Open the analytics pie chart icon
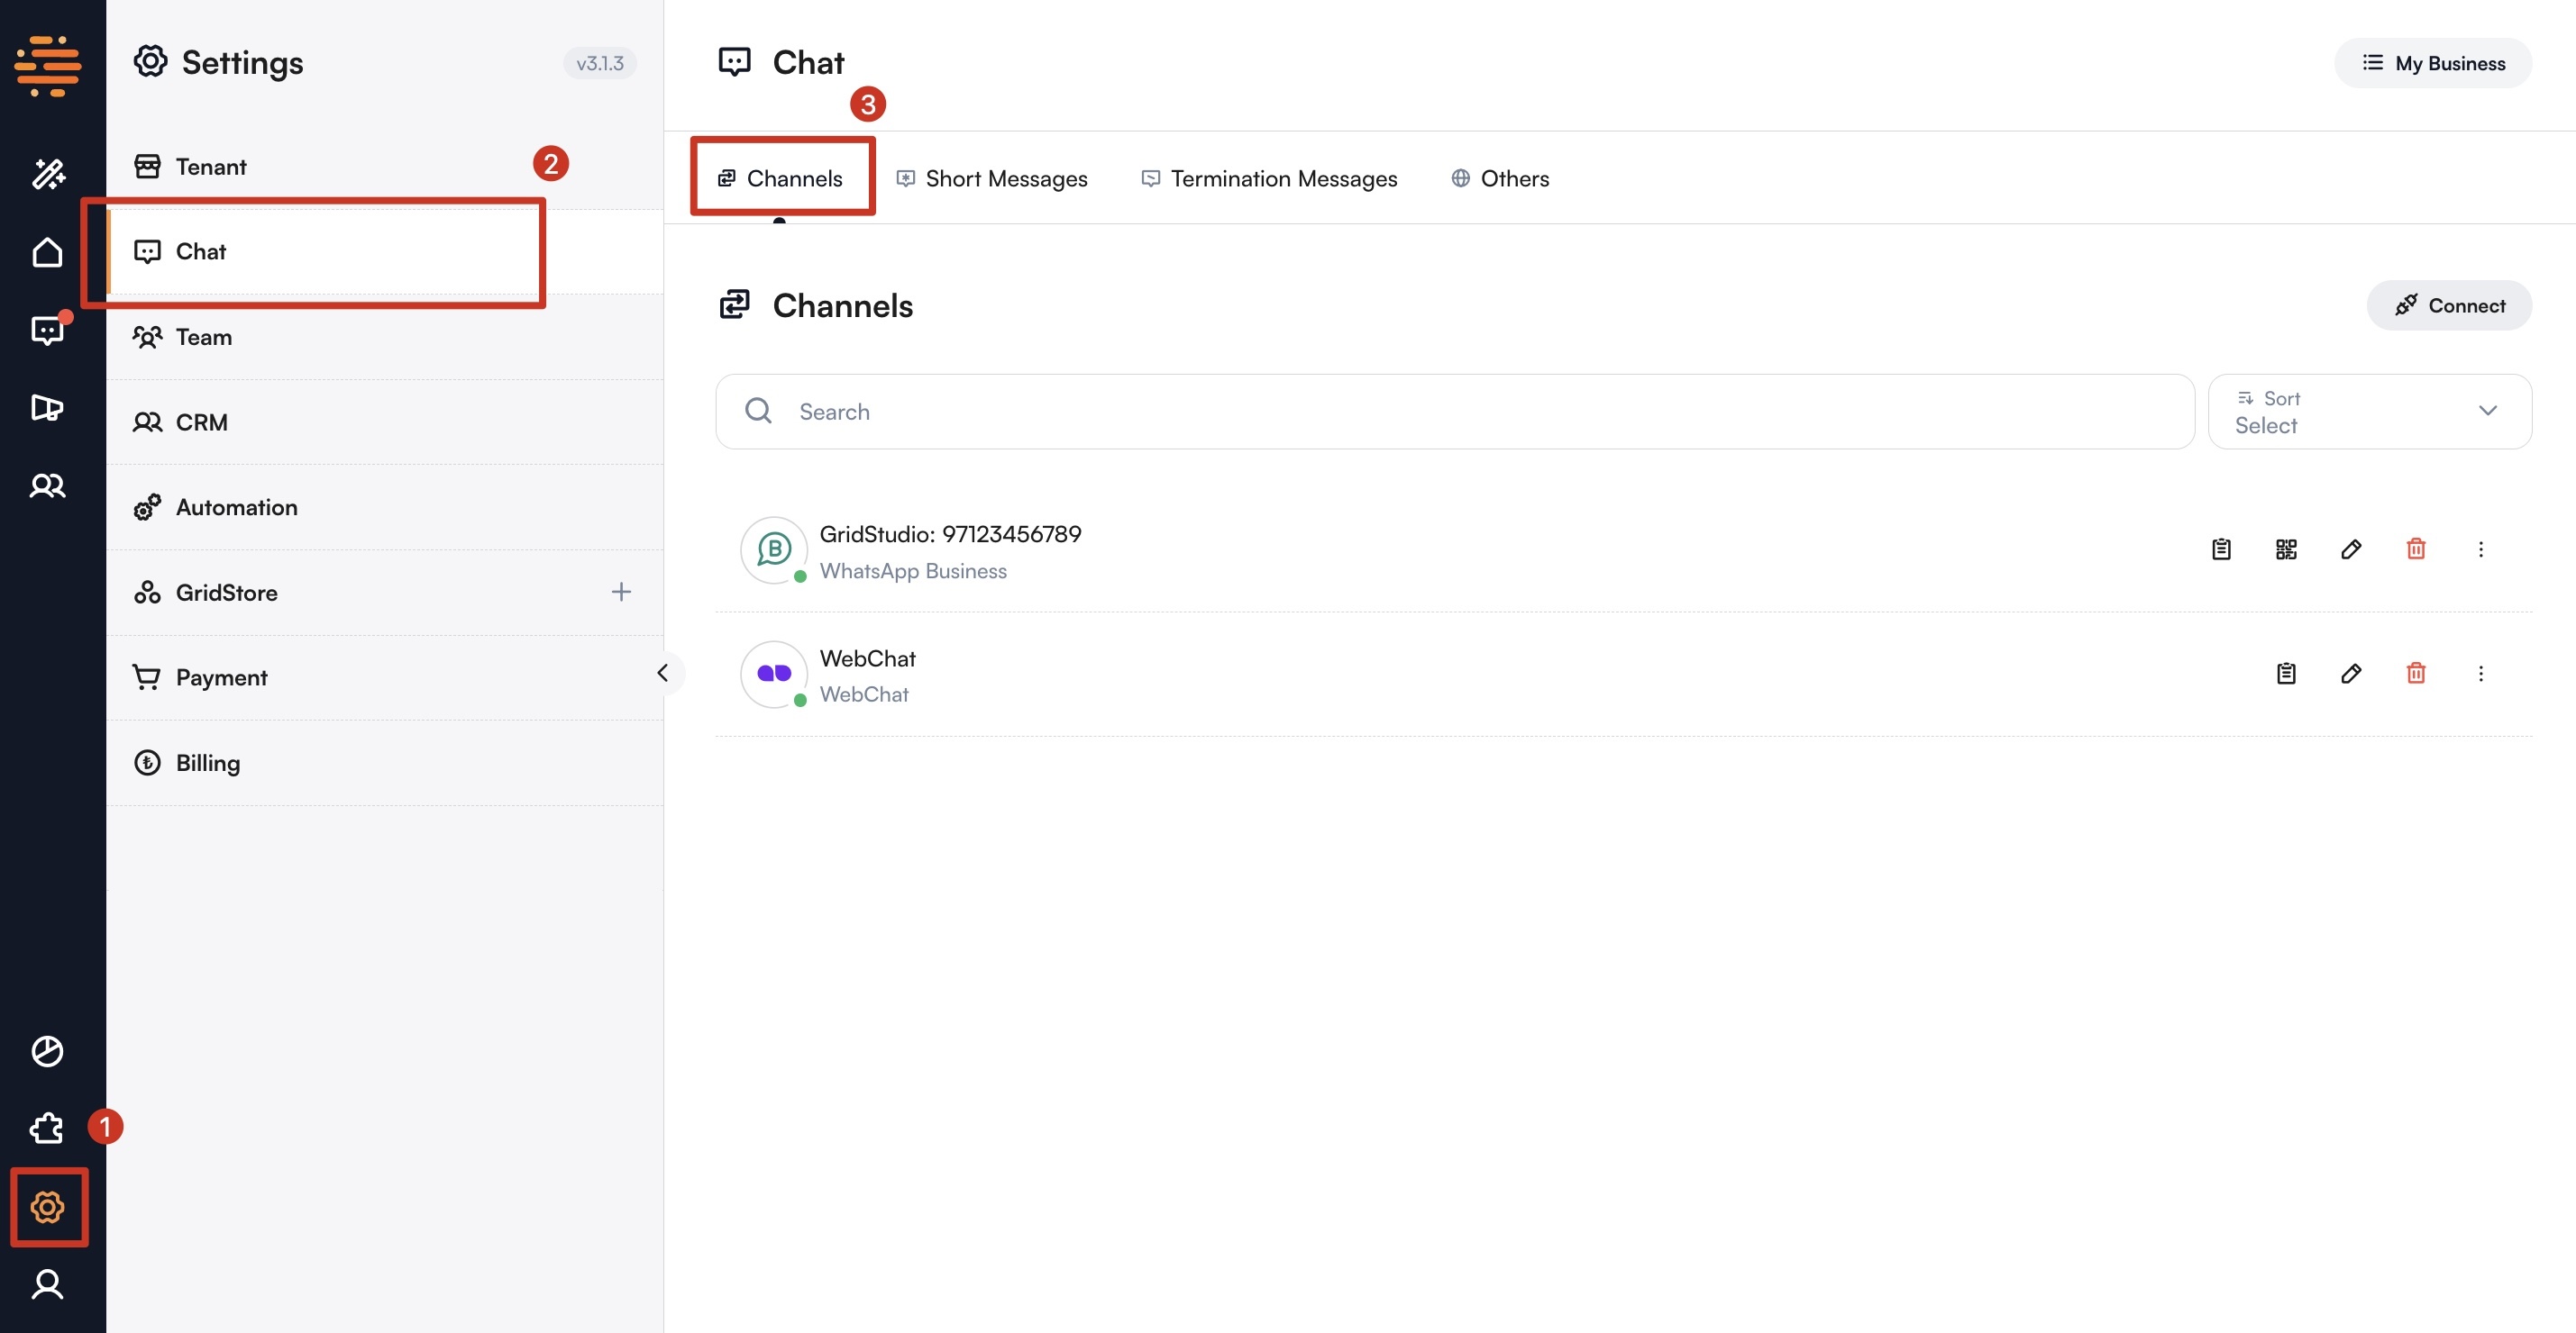2576x1333 pixels. 47,1050
